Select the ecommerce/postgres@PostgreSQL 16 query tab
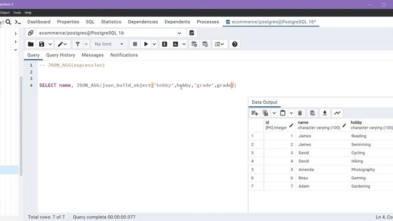Viewport: 393px width, 221px height. point(271,22)
